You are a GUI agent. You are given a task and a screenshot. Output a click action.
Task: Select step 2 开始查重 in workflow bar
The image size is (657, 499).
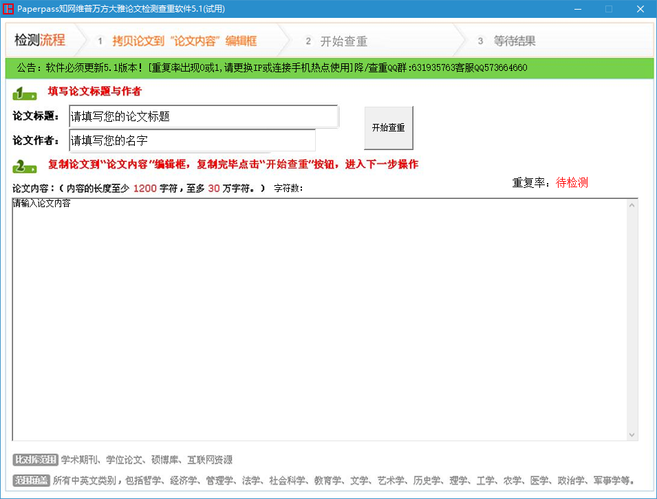point(336,41)
